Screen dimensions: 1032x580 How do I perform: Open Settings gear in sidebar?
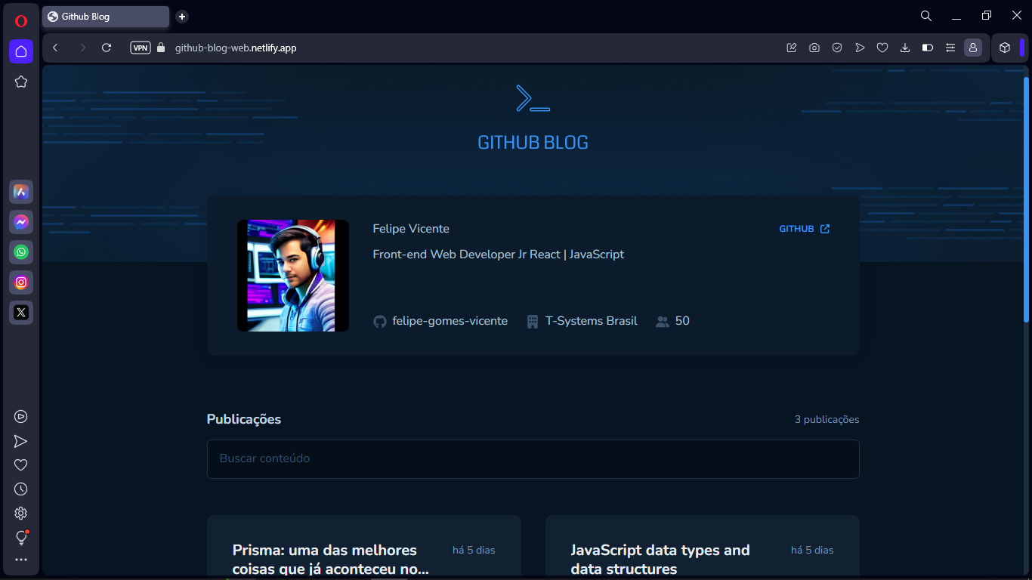tap(21, 514)
